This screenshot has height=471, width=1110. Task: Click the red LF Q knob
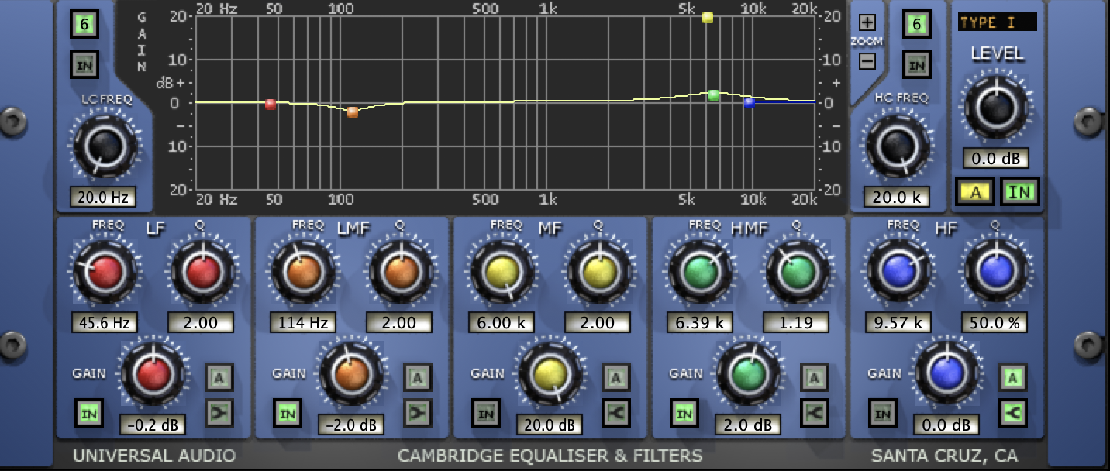coord(202,270)
